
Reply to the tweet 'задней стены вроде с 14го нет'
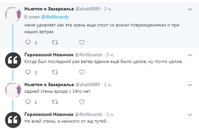[28, 102]
